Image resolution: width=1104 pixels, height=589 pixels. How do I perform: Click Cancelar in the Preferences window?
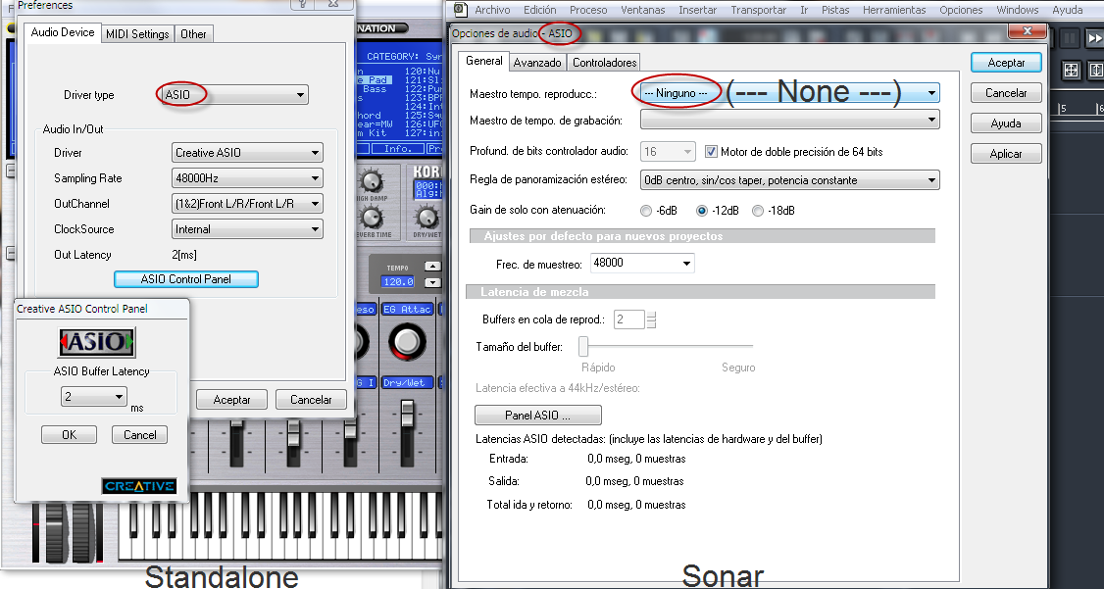(x=311, y=400)
